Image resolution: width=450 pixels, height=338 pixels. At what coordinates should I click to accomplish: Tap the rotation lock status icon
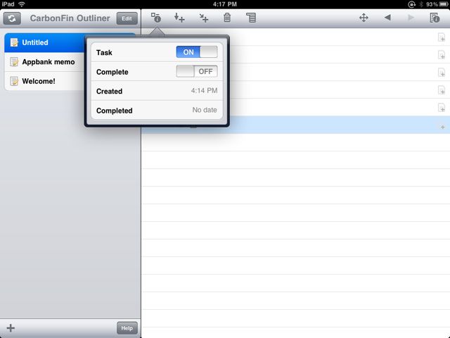click(x=411, y=4)
